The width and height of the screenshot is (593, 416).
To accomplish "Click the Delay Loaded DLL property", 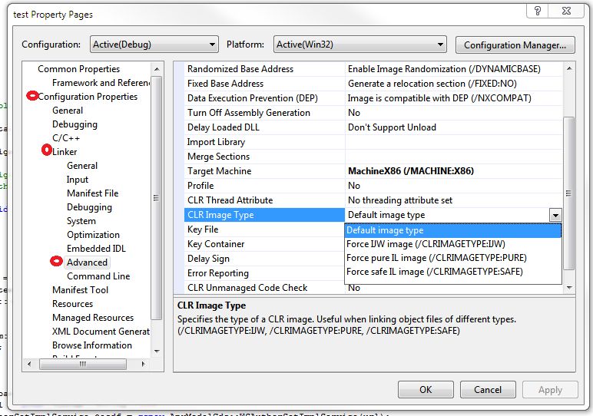I will (x=223, y=127).
